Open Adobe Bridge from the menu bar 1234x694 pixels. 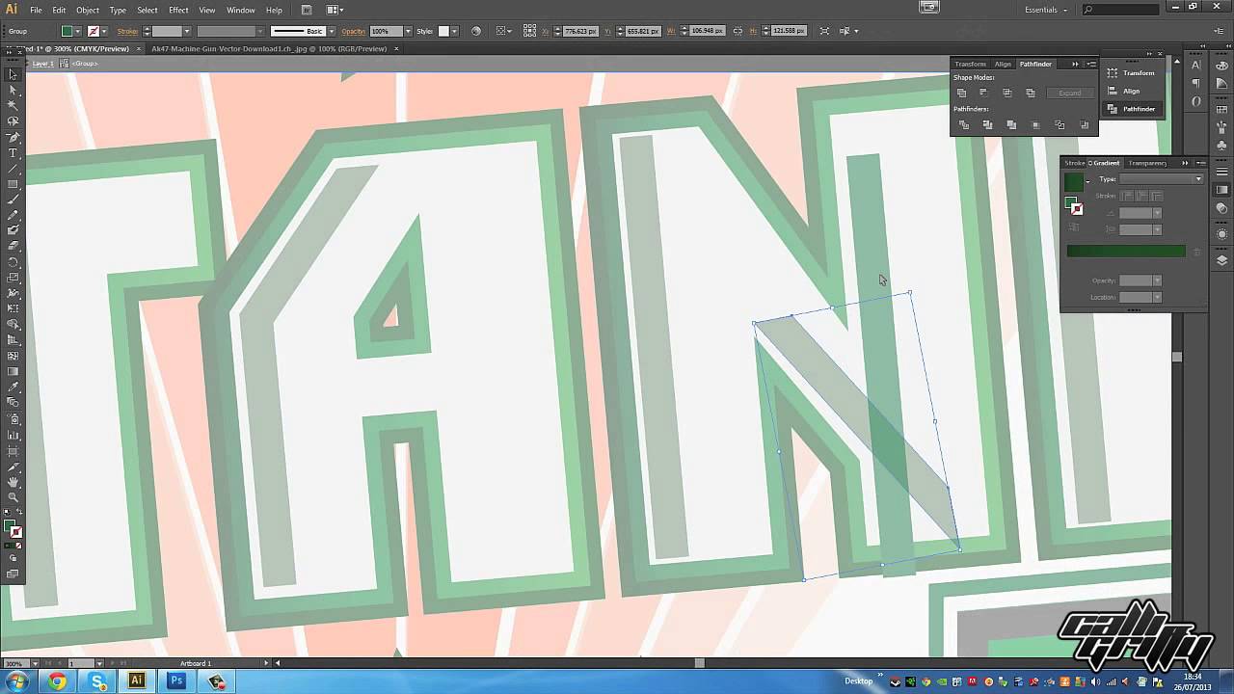coord(307,10)
